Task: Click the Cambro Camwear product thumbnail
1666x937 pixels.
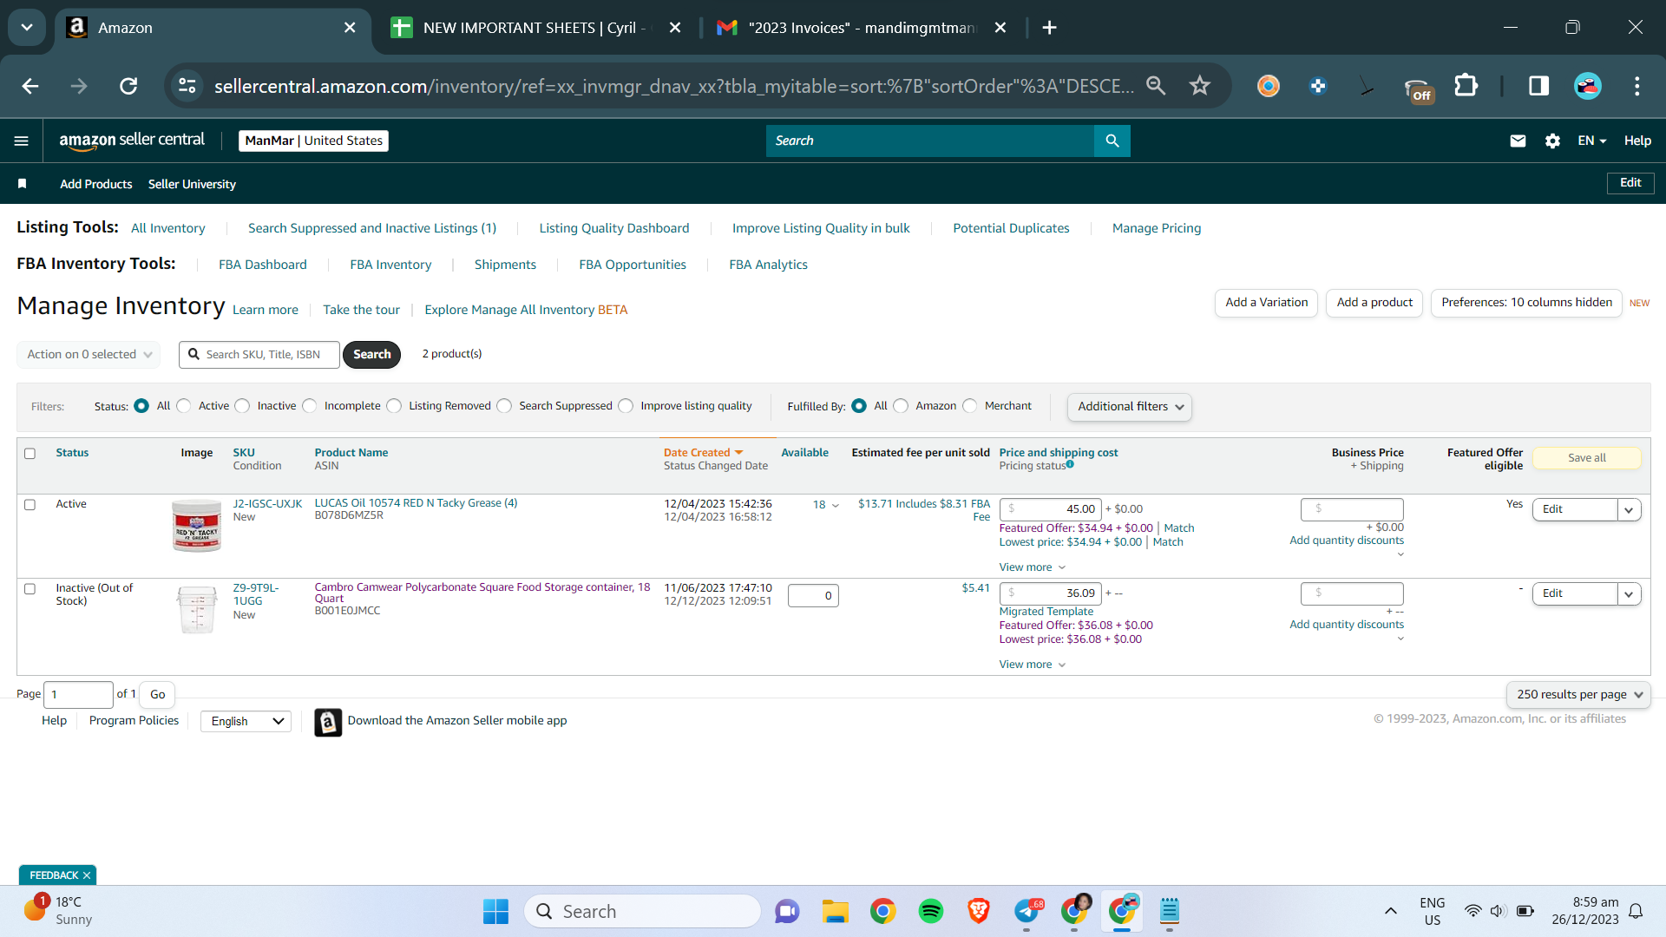Action: (197, 610)
